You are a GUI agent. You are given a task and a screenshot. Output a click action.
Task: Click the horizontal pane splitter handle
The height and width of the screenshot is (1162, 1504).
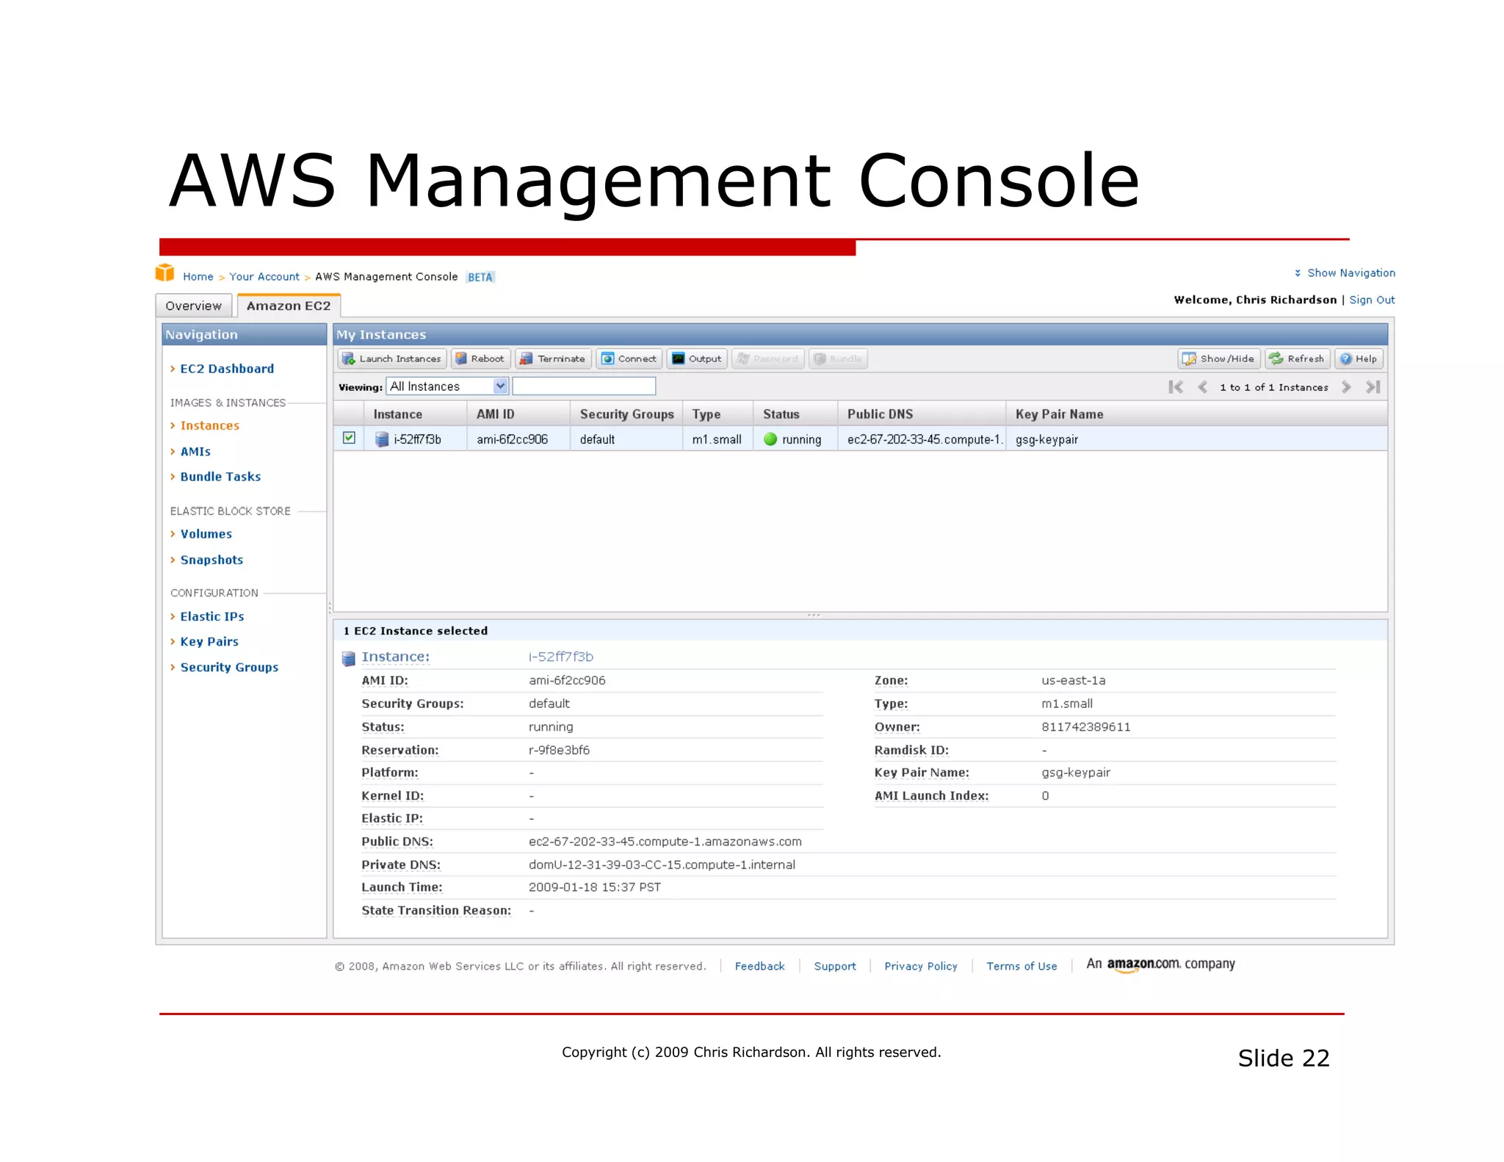pyautogui.click(x=814, y=615)
